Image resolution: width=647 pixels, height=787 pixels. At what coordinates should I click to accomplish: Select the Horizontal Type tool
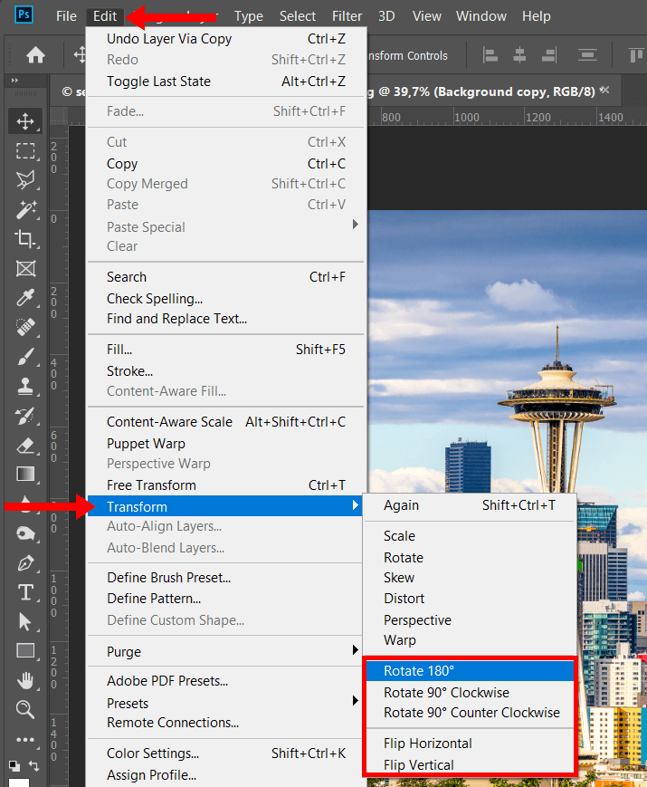25,593
